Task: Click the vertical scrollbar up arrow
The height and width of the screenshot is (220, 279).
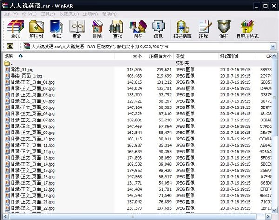Action: [274, 56]
